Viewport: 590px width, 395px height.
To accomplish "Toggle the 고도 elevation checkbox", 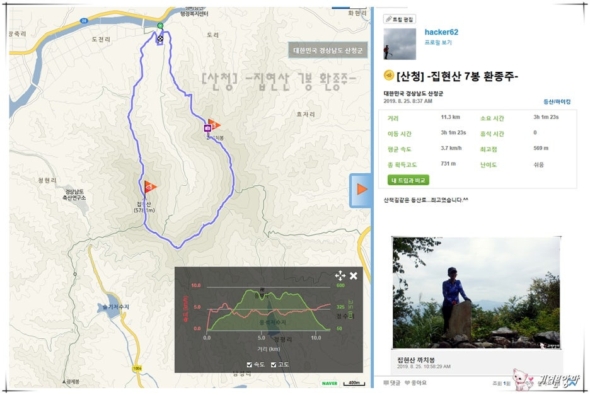I will pos(274,365).
